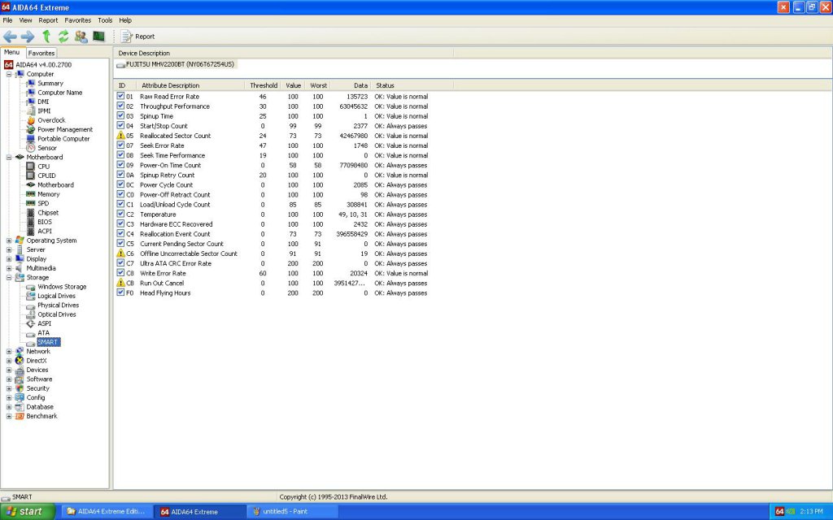This screenshot has width=833, height=520.
Task: Collapse the Computer tree node
Action: (9, 74)
